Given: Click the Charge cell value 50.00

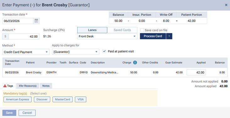Looking at the screenshot, I should (x=134, y=72).
